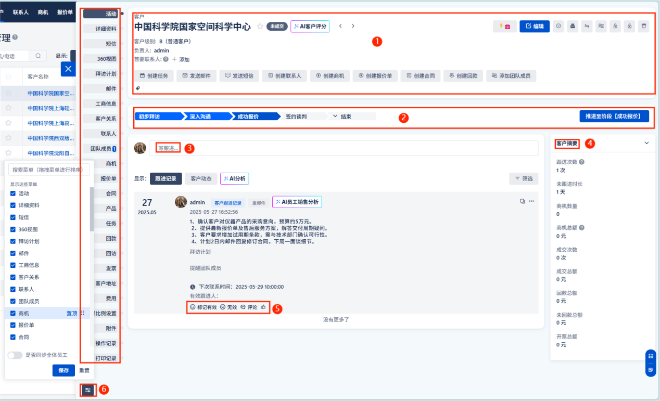Click the AI客户评分 button
This screenshot has width=660, height=401.
click(x=310, y=26)
